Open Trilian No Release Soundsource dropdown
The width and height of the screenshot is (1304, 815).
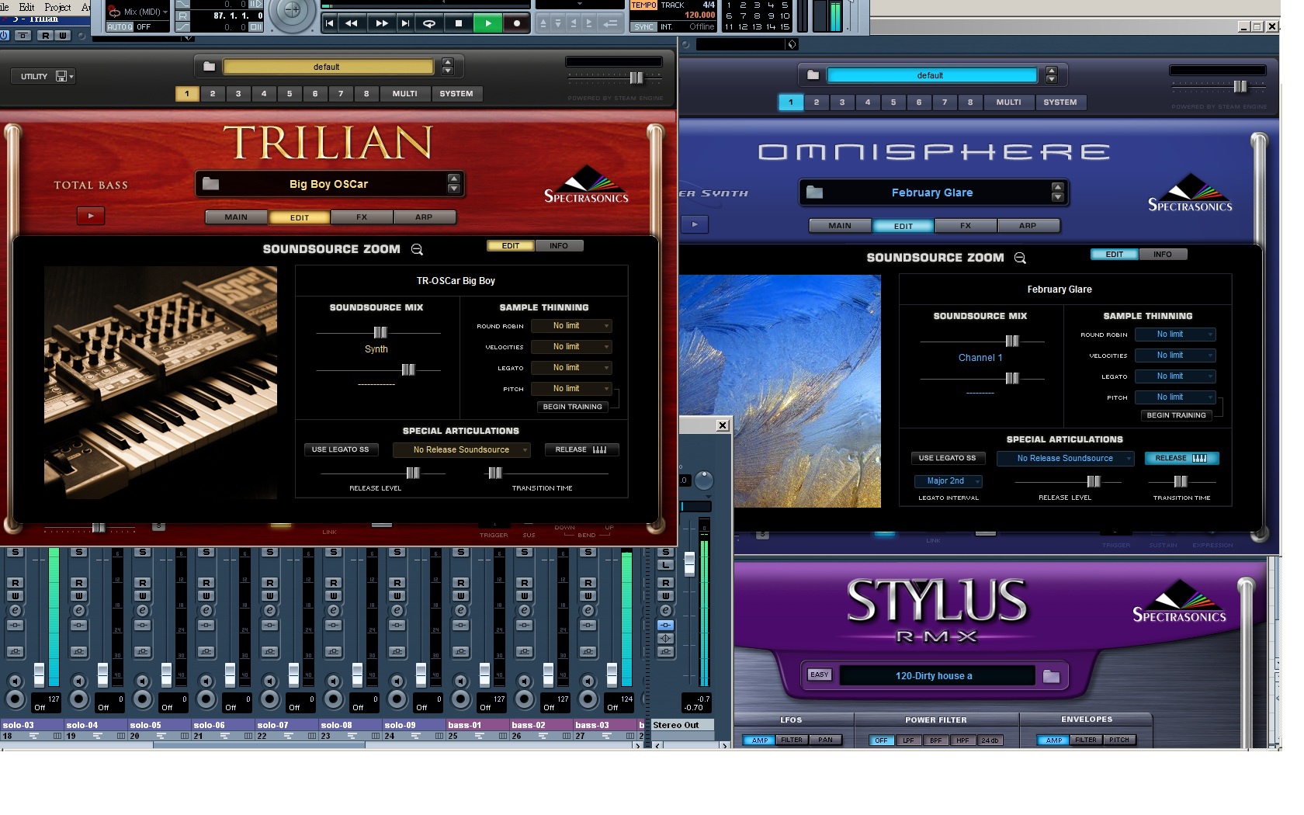[x=461, y=449]
